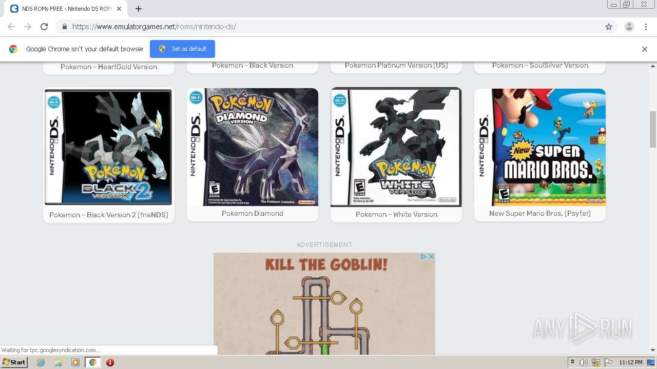Go back with the browser back arrow

click(x=11, y=27)
